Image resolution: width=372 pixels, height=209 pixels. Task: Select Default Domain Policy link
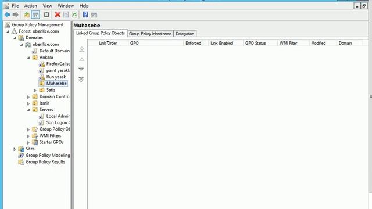54,51
